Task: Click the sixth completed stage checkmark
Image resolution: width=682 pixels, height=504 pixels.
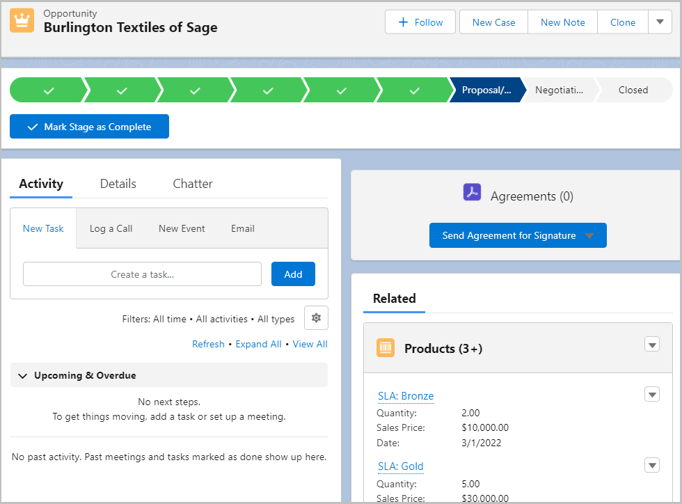Action: tap(415, 90)
